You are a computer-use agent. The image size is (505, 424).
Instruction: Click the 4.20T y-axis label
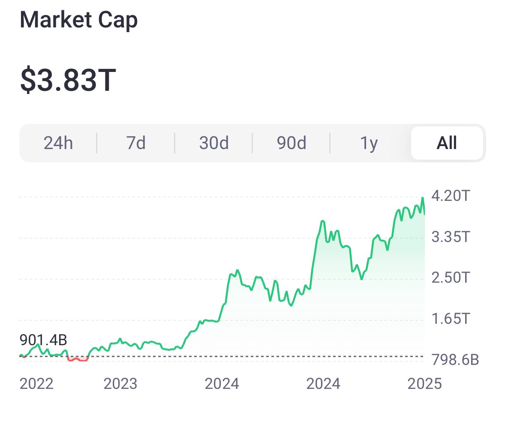[451, 196]
